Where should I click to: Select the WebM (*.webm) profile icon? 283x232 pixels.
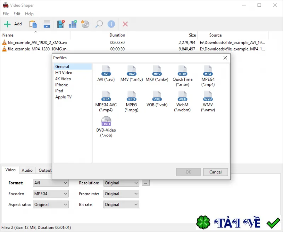click(x=182, y=96)
